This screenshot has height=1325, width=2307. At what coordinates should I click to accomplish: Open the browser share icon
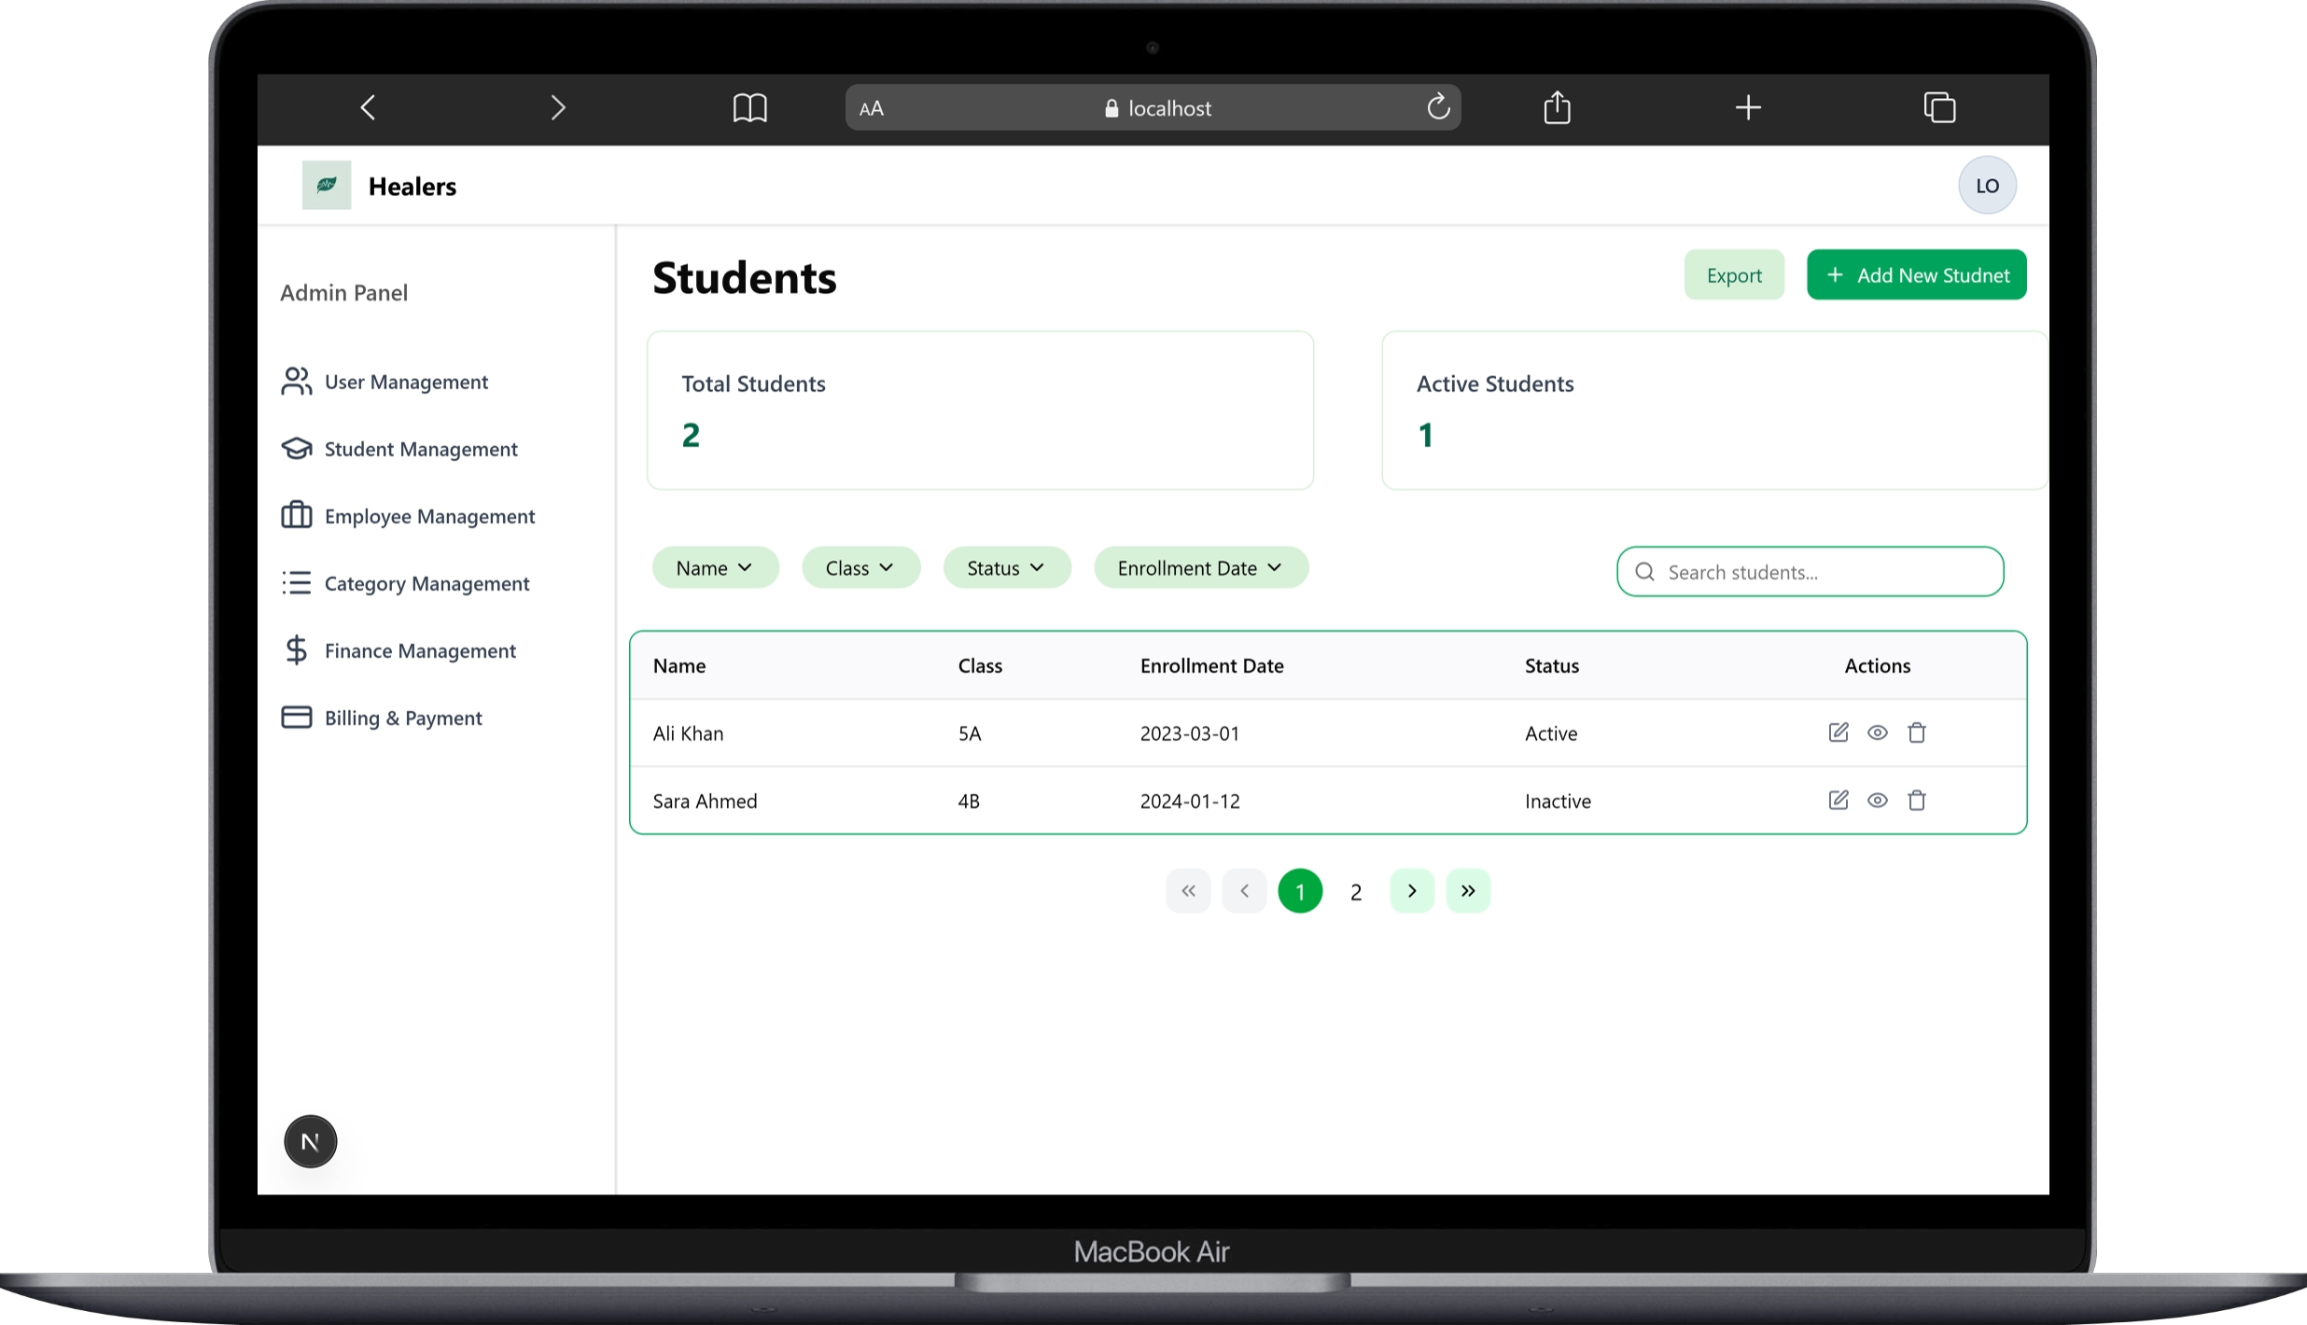tap(1557, 107)
